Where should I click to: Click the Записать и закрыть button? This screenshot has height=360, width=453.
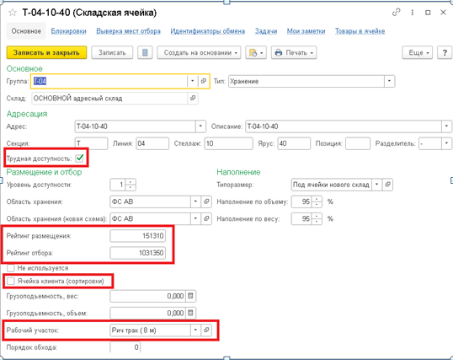tap(46, 52)
